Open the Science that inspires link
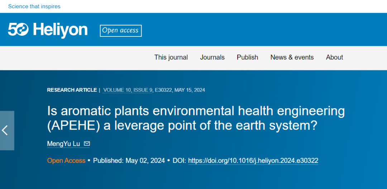This screenshot has height=189, width=387. (x=34, y=6)
